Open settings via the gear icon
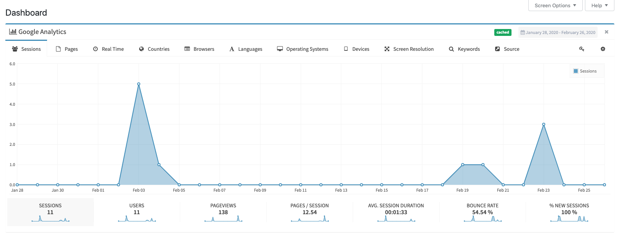This screenshot has height=239, width=619. (x=603, y=49)
